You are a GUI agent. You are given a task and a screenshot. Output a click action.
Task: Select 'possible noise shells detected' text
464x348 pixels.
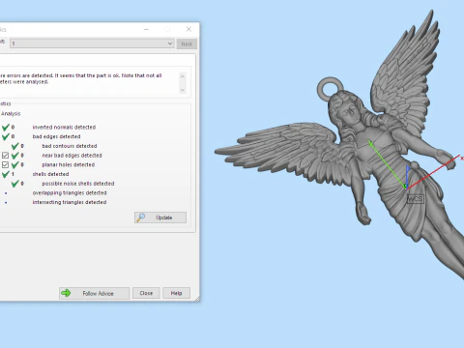click(78, 184)
